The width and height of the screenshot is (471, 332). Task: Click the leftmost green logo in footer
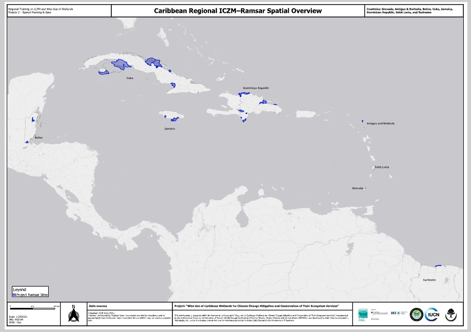pos(363,314)
